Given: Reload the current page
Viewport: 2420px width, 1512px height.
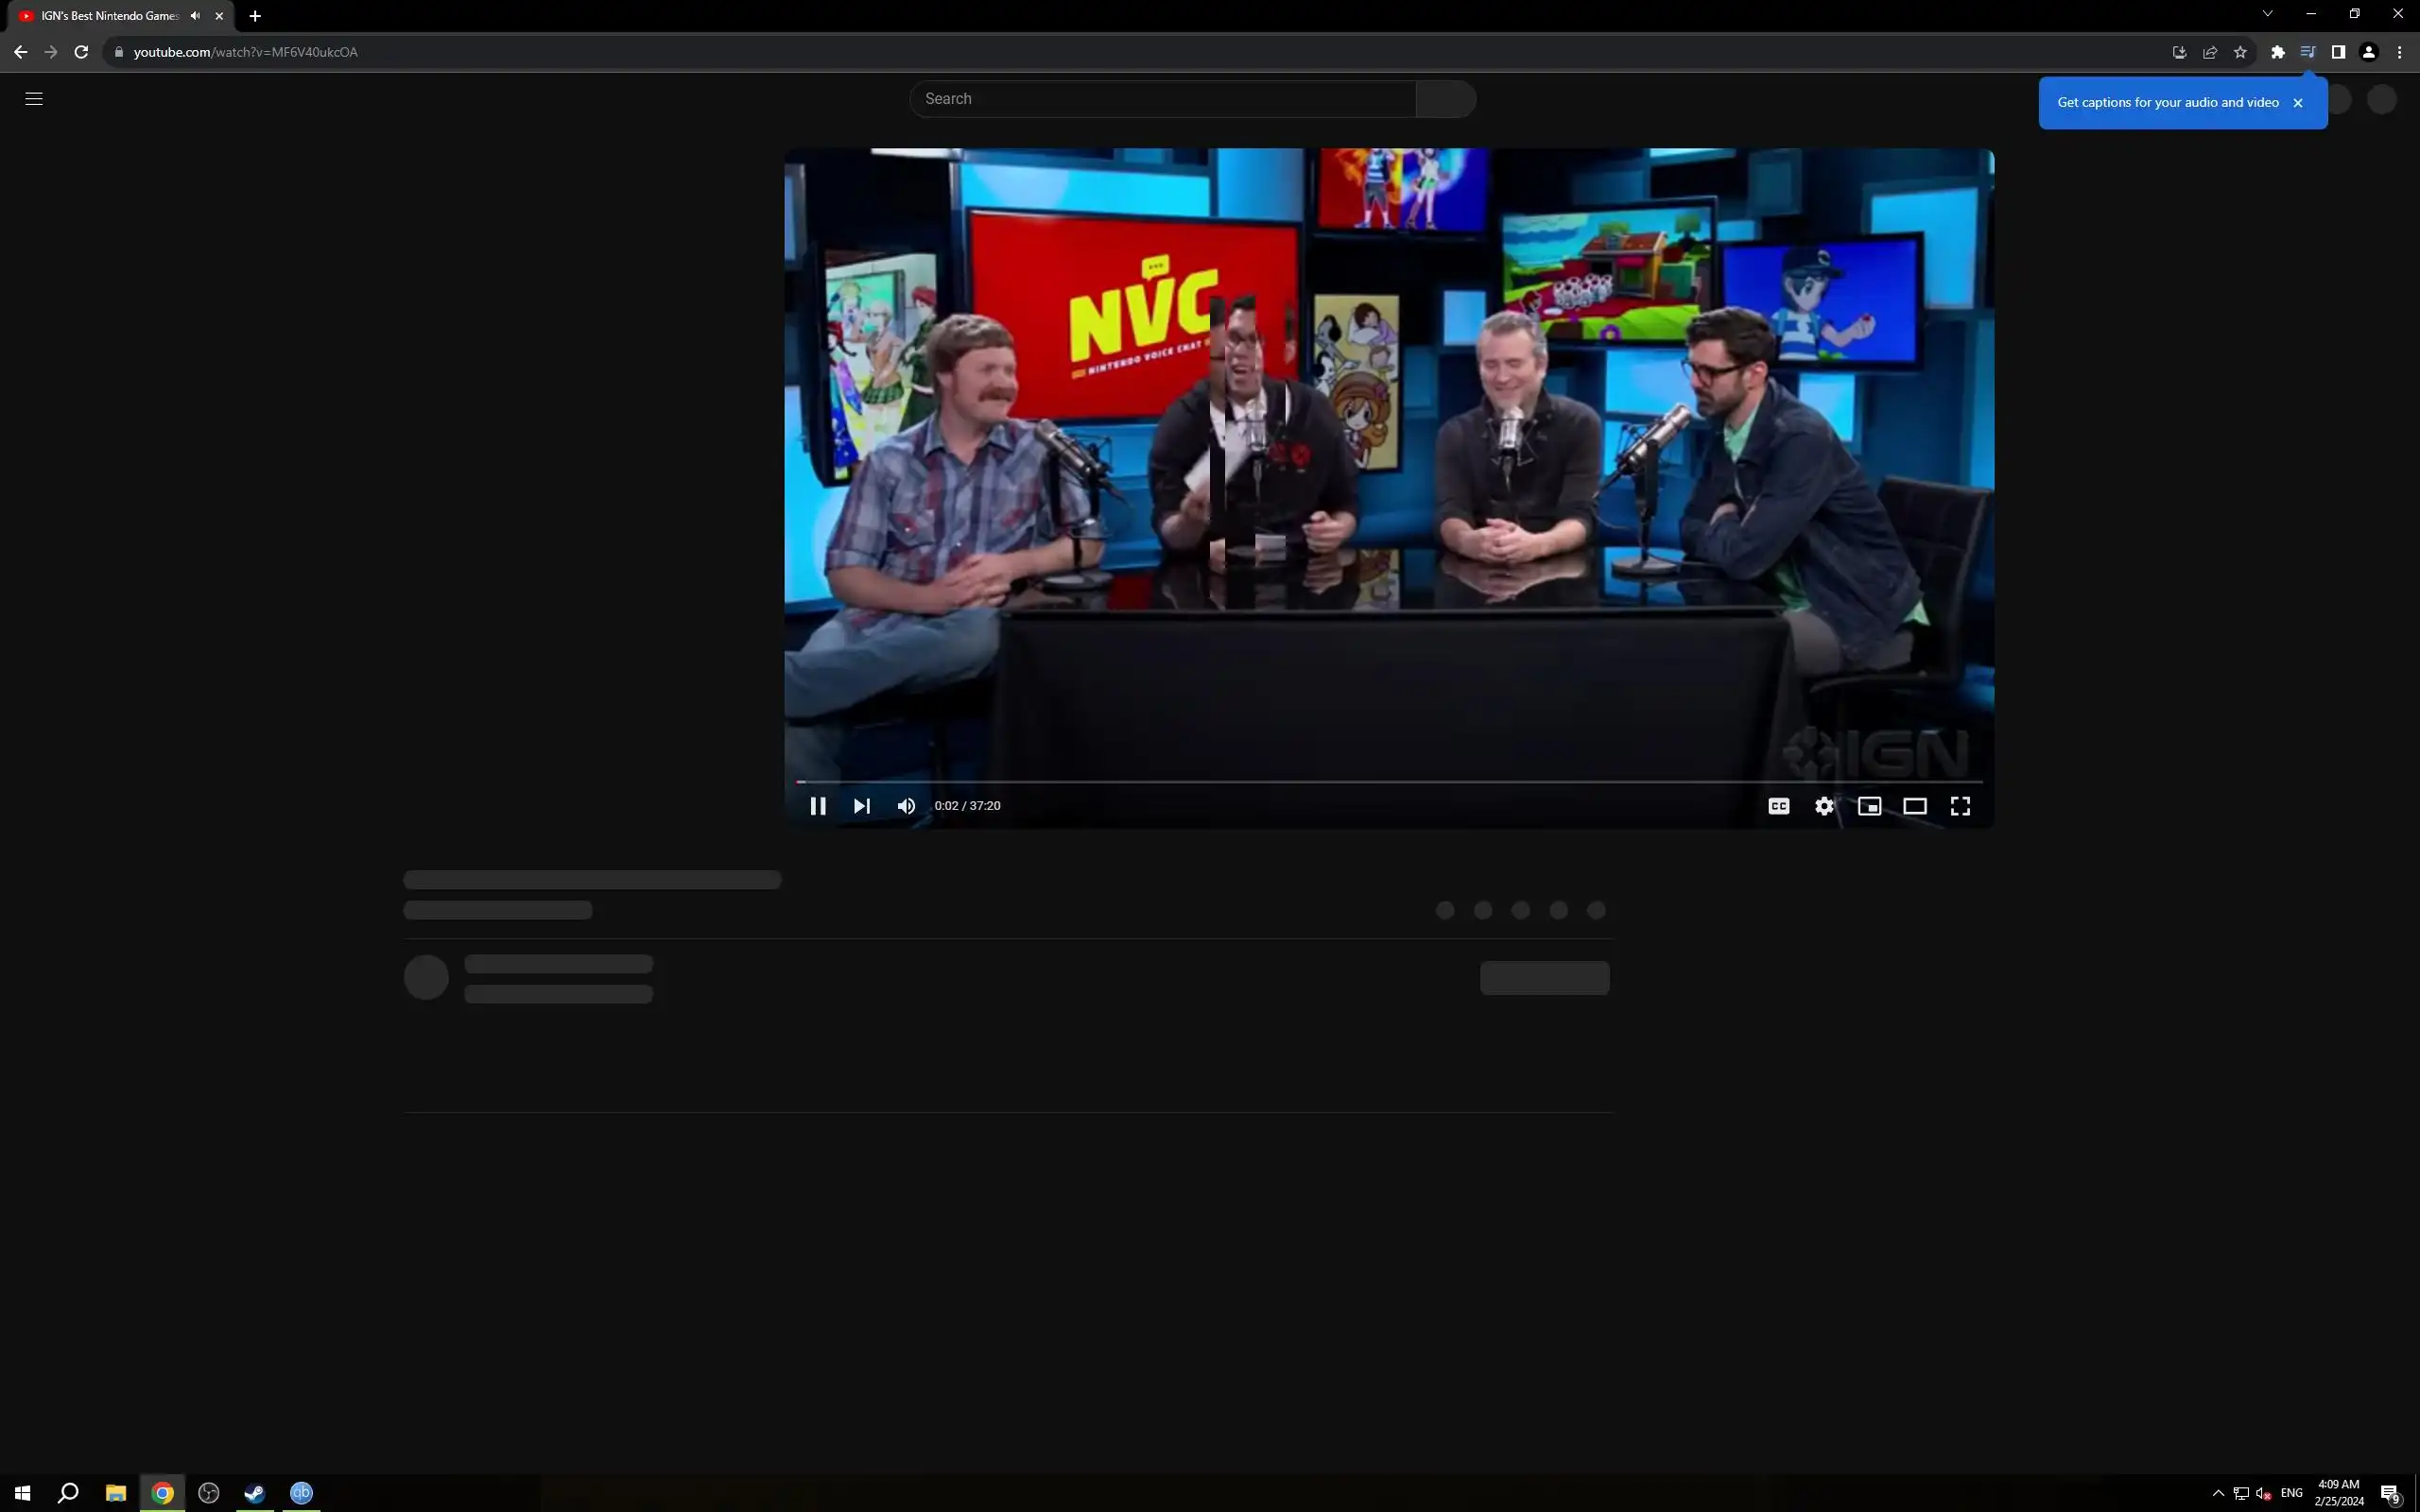Looking at the screenshot, I should click(81, 52).
